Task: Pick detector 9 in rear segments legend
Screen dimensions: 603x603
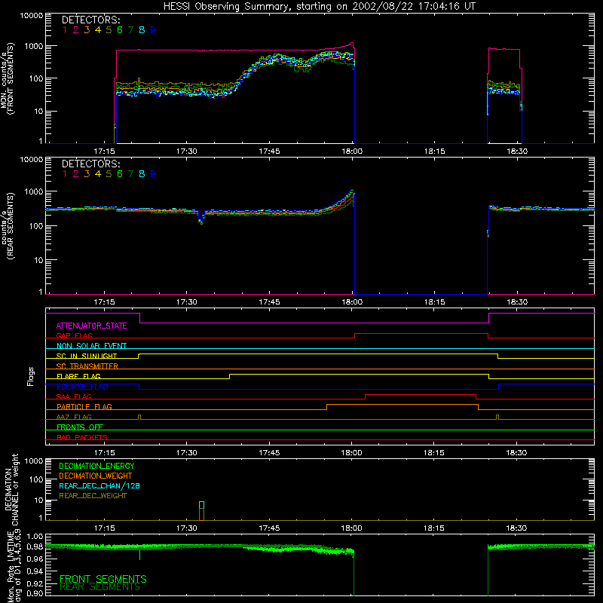Action: 153,174
